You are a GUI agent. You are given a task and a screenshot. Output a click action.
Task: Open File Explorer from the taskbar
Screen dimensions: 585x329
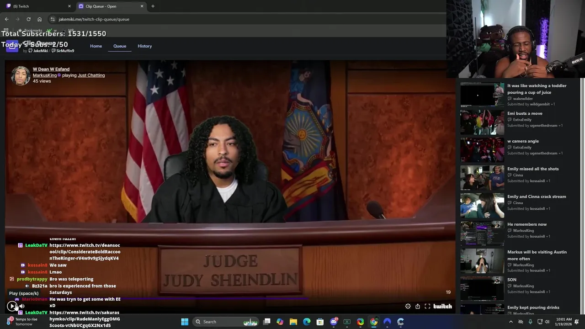293,322
